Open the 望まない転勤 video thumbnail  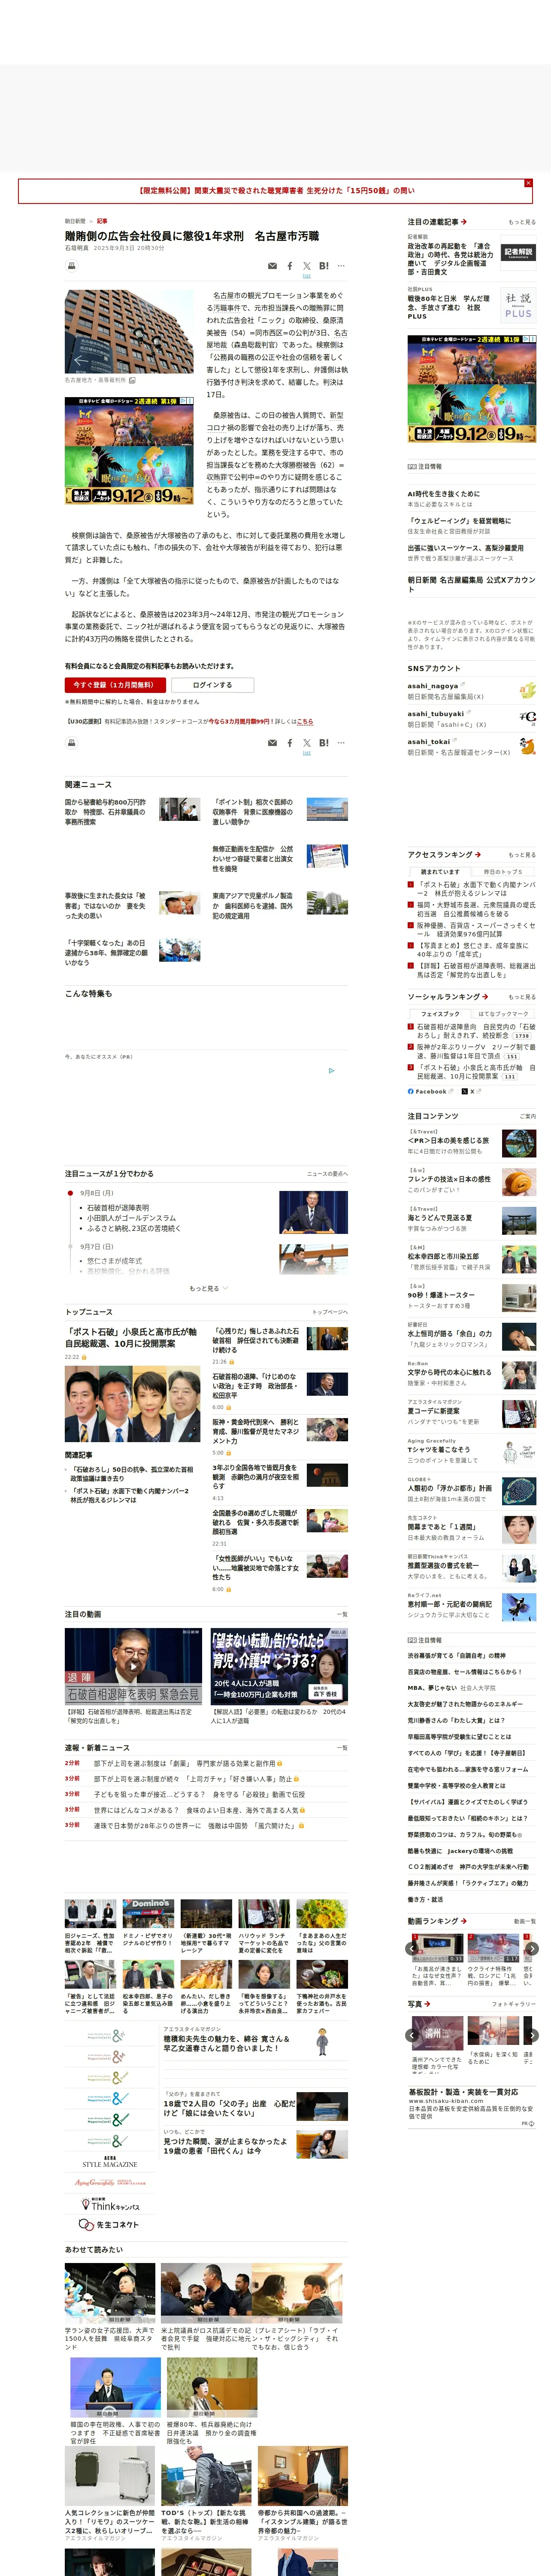(x=279, y=1667)
